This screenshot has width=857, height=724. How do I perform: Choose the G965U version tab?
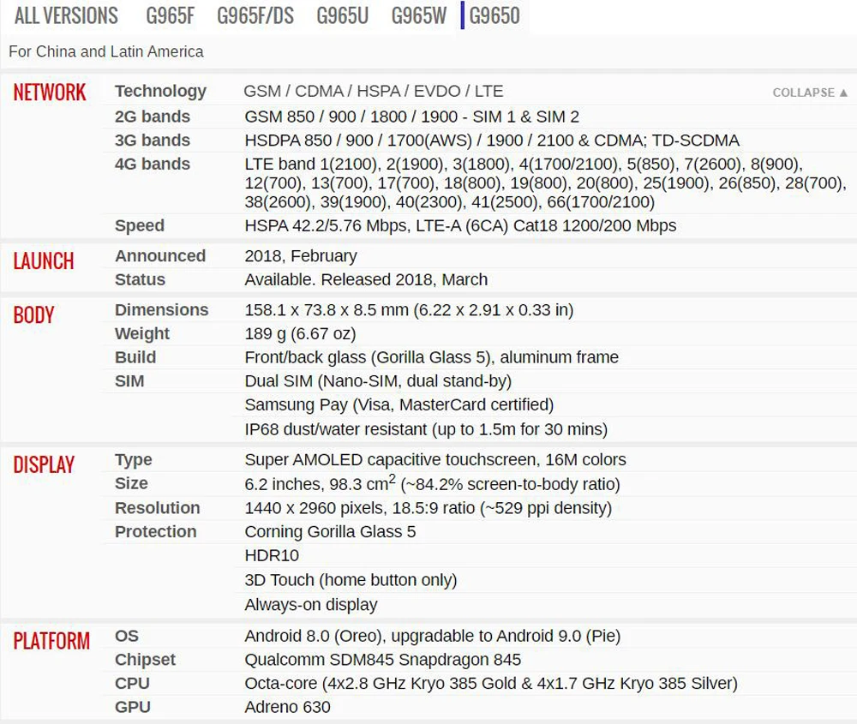coord(343,15)
